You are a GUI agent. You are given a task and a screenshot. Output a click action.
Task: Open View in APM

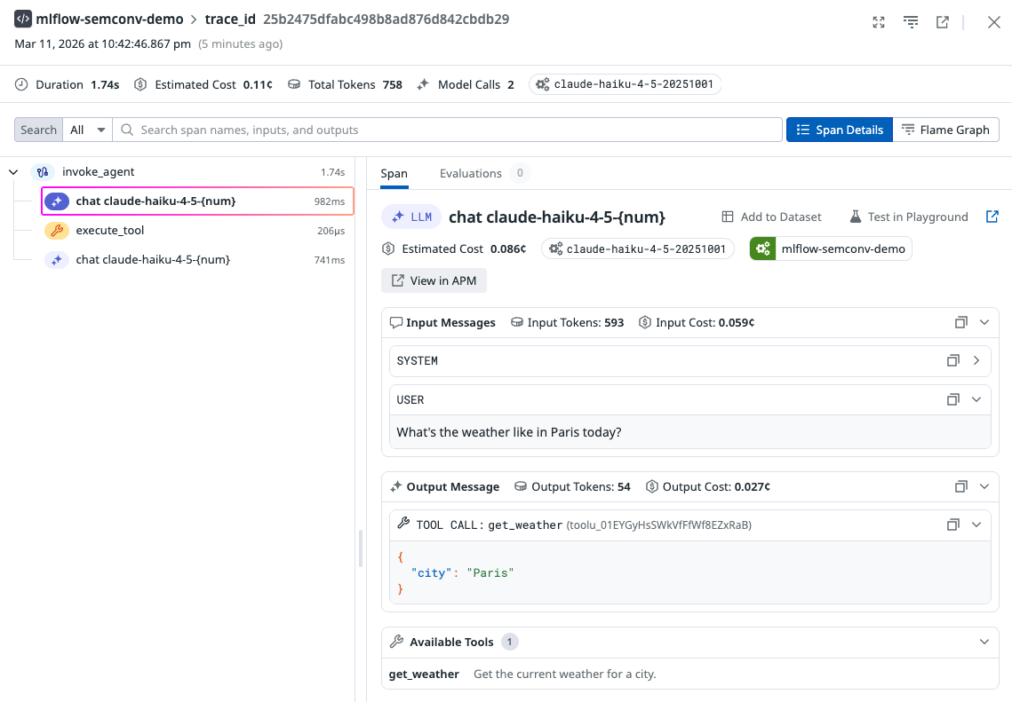pos(434,280)
